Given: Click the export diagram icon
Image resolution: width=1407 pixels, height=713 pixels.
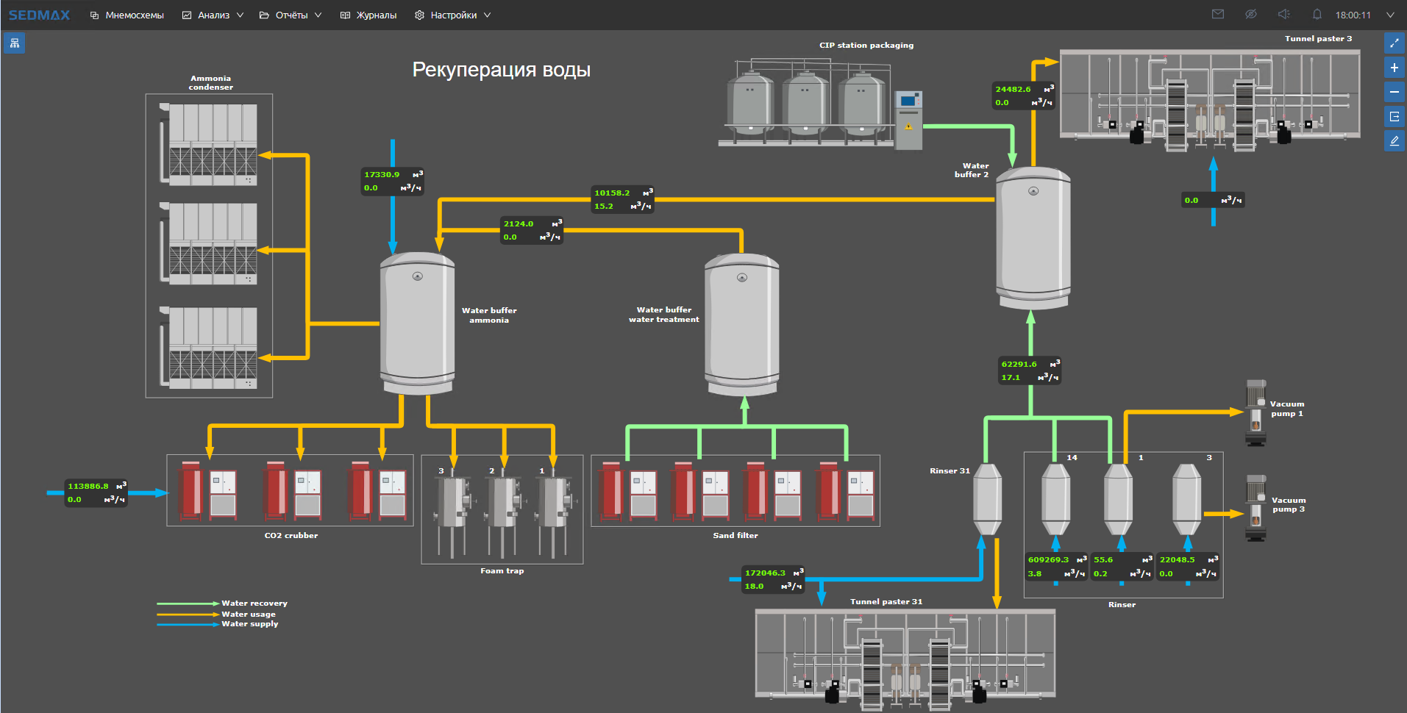Looking at the screenshot, I should tap(1394, 116).
